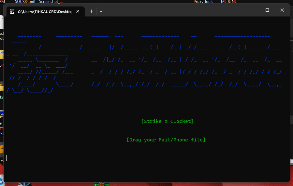Select the terminal tab titled C:\Users\TIHKAL CRD\Desktop
The height and width of the screenshot is (186, 293).
(46, 12)
